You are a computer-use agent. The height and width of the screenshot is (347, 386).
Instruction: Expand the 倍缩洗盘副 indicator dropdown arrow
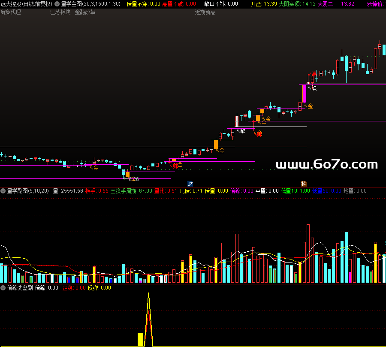pos(3,288)
